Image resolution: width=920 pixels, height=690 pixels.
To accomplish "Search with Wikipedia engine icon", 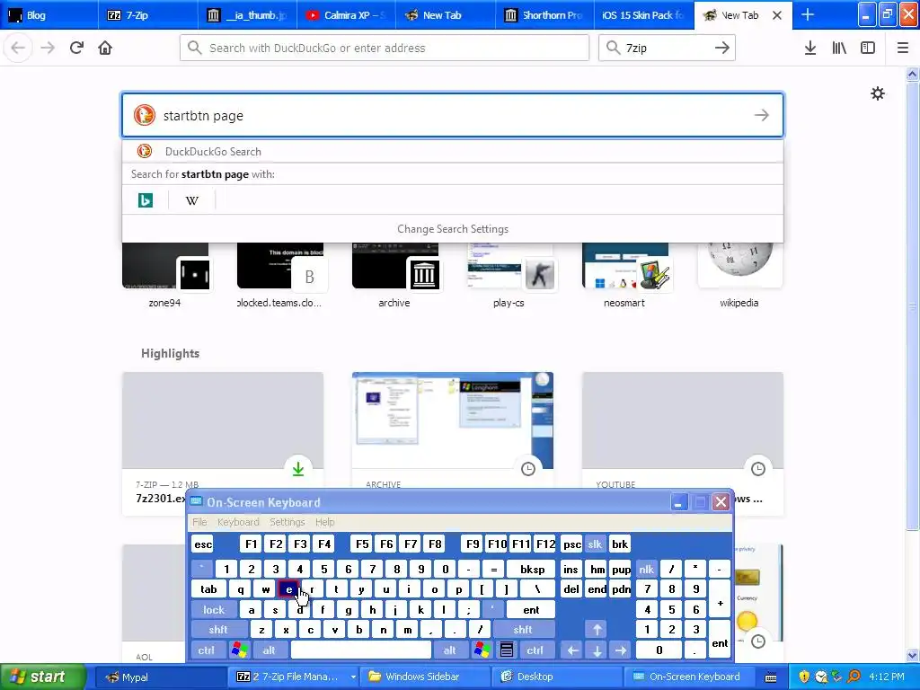I will 192,200.
